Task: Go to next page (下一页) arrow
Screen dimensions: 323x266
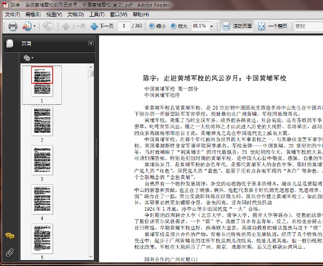Action: [94, 26]
